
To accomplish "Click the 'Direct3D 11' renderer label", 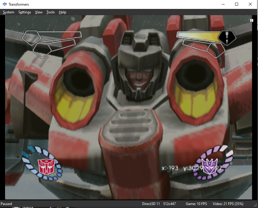I will tap(151, 204).
